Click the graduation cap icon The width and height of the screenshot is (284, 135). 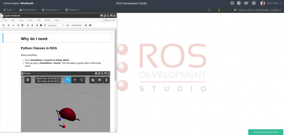pos(246,3)
